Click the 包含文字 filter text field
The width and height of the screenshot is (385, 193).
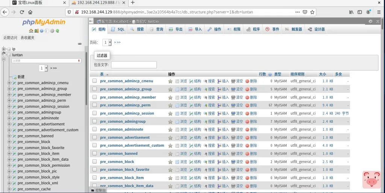(x=133, y=65)
